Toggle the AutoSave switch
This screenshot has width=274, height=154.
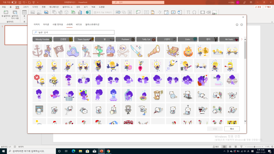click(14, 2)
